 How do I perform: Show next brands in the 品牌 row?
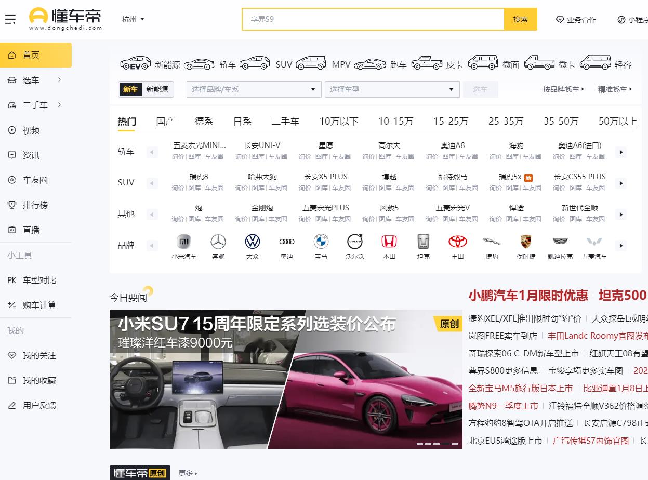[621, 246]
